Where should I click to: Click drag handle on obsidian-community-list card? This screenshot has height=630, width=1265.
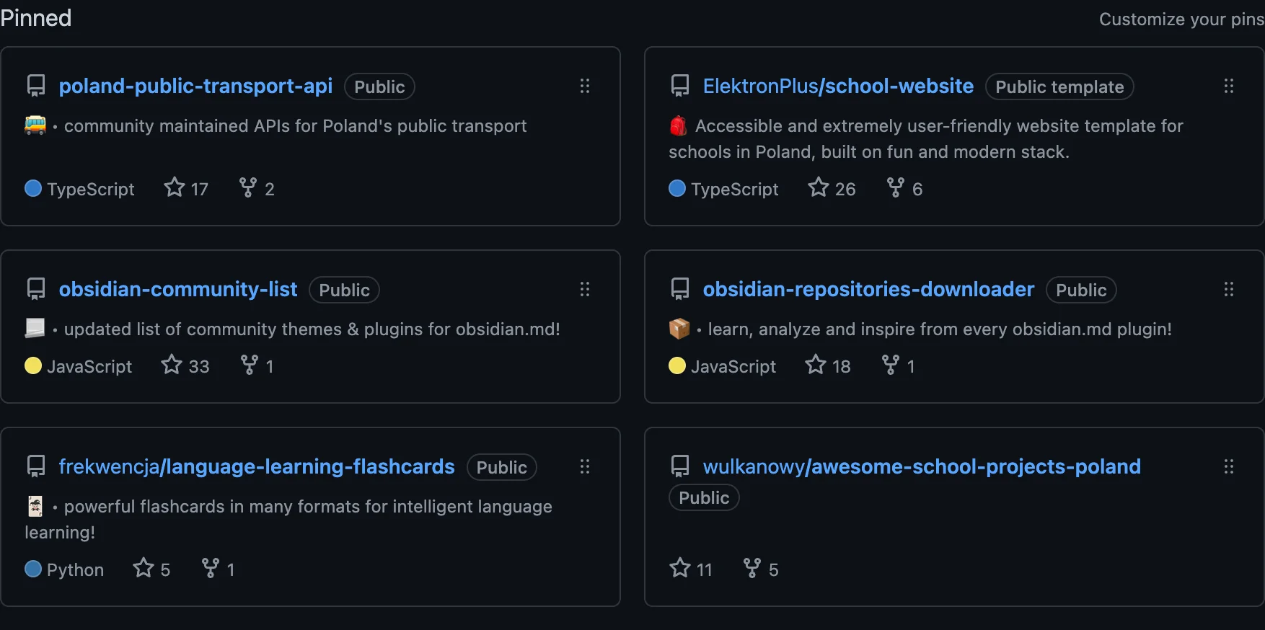tap(585, 290)
